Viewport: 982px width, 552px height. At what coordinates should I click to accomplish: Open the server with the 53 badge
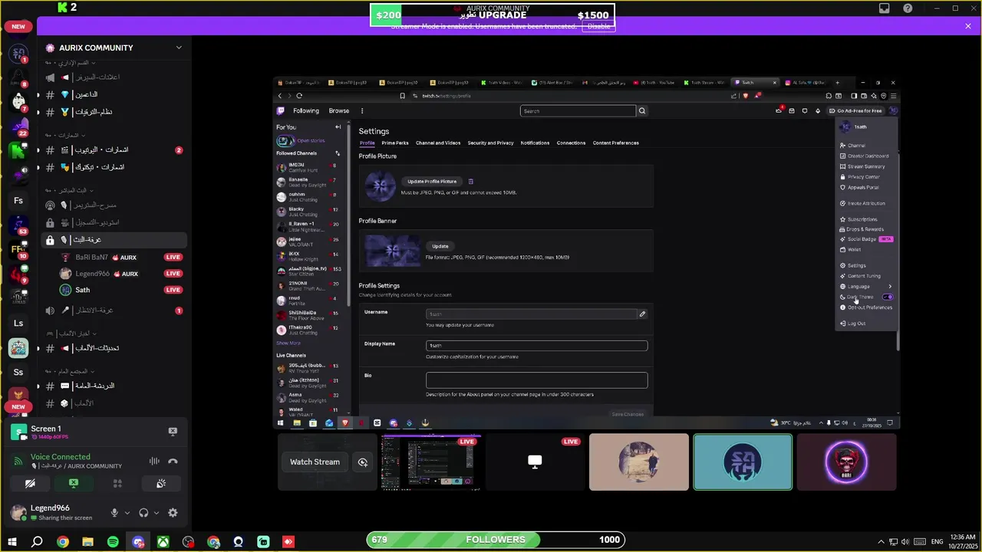point(18,225)
